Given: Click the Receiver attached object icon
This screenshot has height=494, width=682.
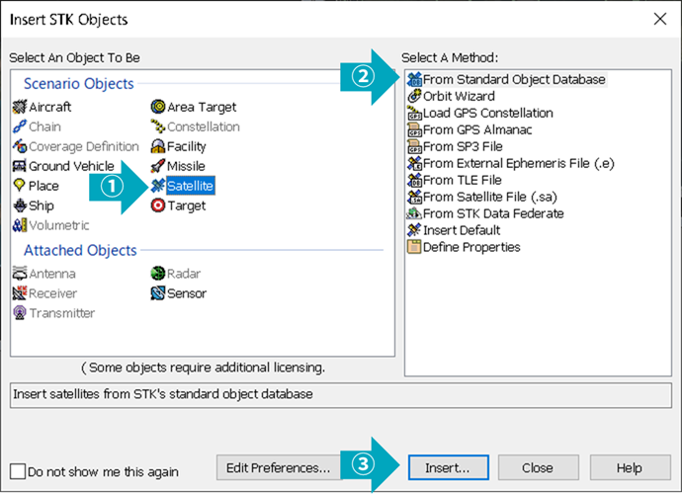Looking at the screenshot, I should pyautogui.click(x=20, y=293).
